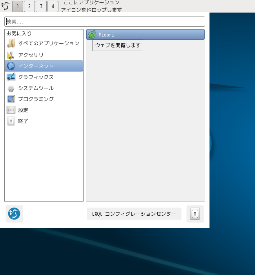Switch to workspace 1
Image resolution: width=255 pixels, height=275 pixels.
pos(18,6)
